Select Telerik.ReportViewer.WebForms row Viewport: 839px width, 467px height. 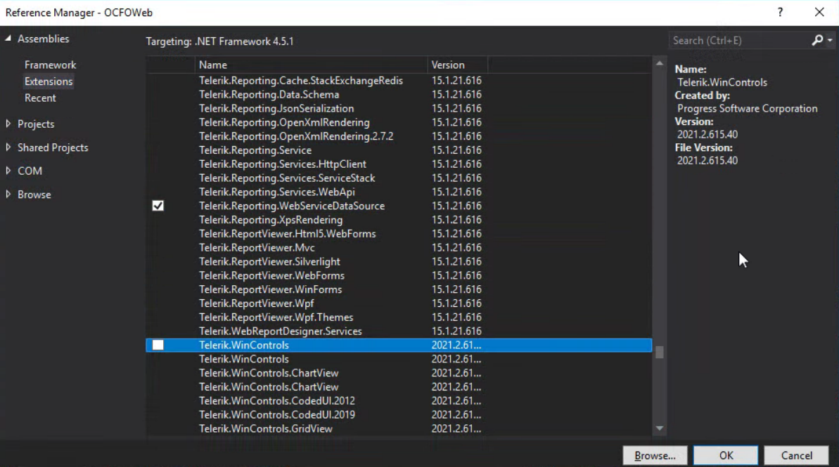[399, 275]
